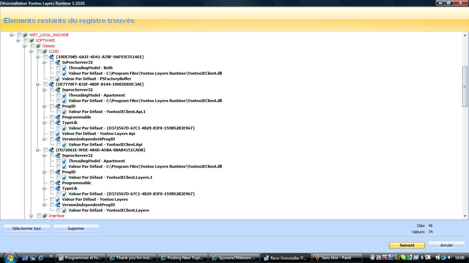
Task: Check the {10DE7085-6A1E-4D41-A7BF-9AF93E351401} checkbox
Action: coord(45,57)
